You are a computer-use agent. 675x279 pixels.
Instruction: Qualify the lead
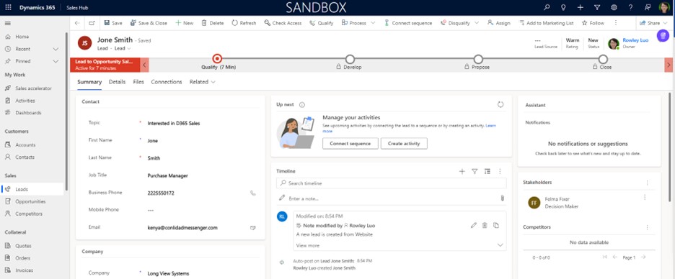click(x=321, y=23)
